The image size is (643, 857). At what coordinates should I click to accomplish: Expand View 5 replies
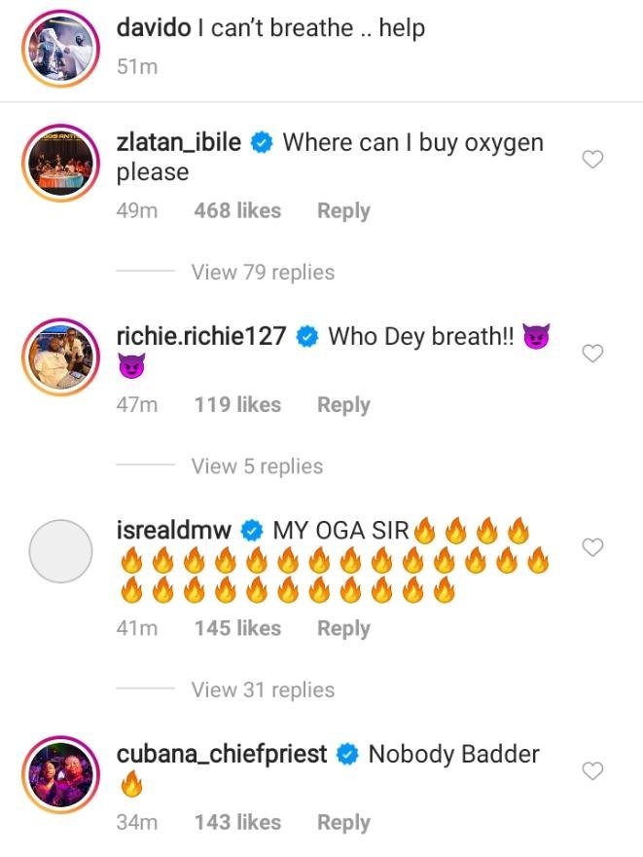pos(257,466)
